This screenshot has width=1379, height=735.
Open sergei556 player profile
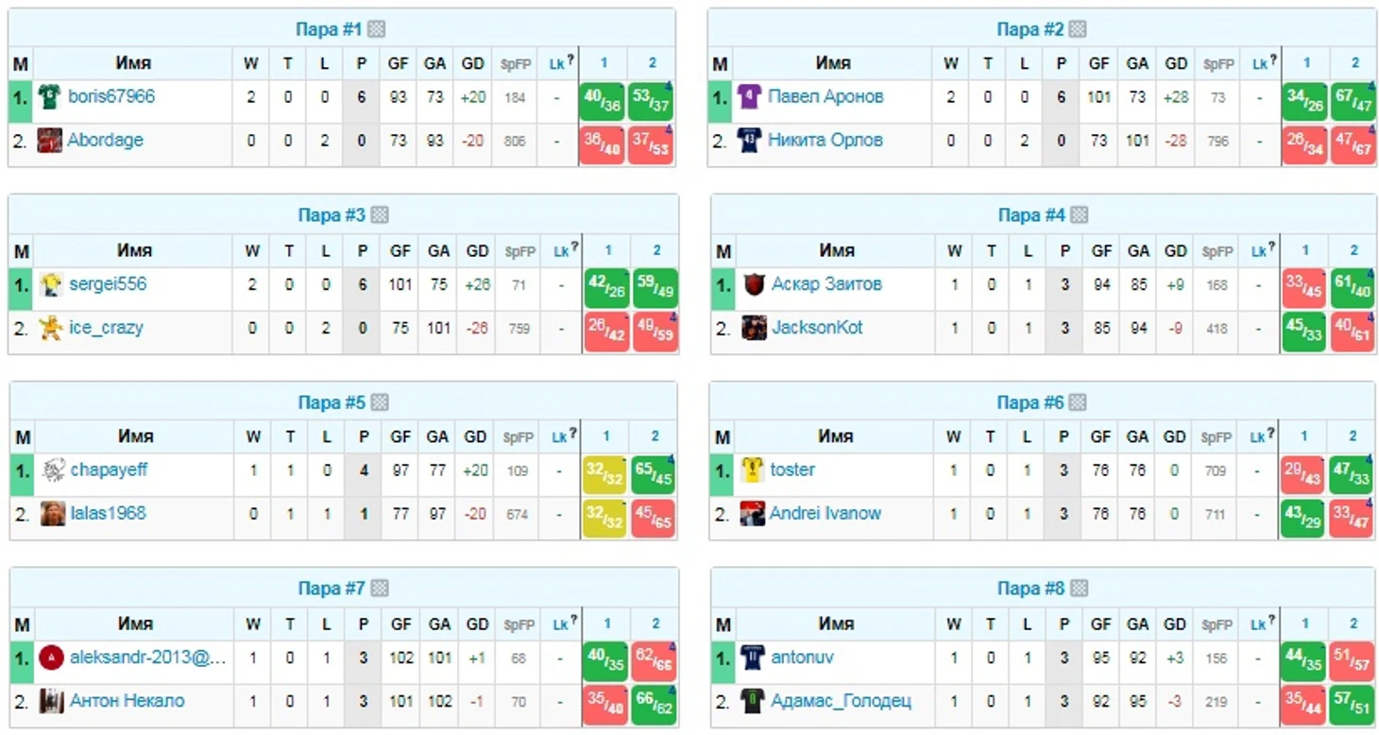(x=108, y=284)
